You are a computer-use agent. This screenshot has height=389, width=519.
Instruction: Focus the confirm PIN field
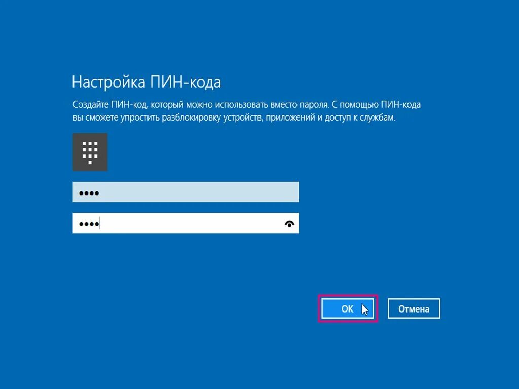pos(186,223)
